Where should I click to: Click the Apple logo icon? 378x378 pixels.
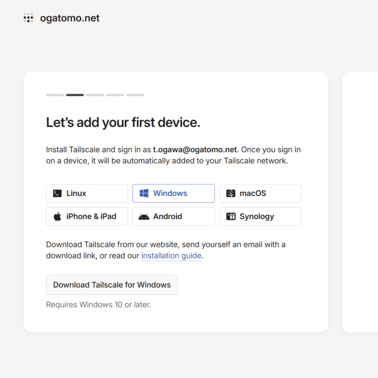tap(57, 216)
